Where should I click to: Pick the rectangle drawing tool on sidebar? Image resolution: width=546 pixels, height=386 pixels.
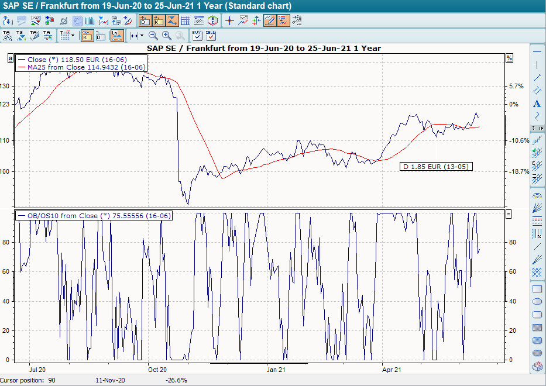coord(536,288)
